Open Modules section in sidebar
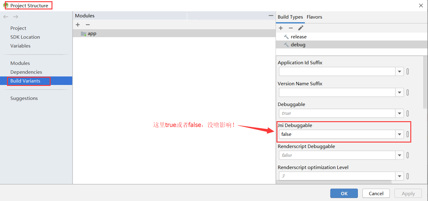Viewport: 428px width, 201px height. 20,63
